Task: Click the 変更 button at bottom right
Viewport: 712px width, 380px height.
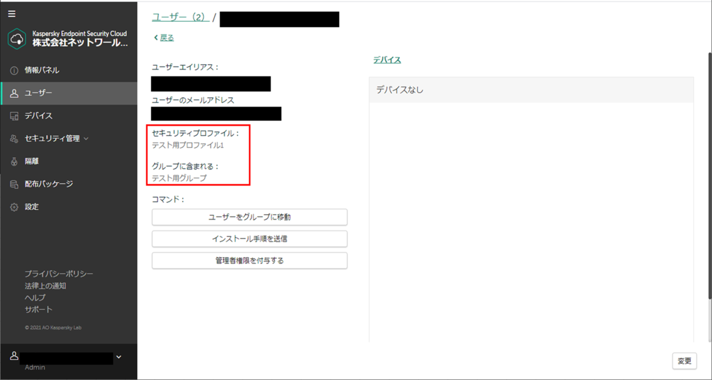Action: 684,360
